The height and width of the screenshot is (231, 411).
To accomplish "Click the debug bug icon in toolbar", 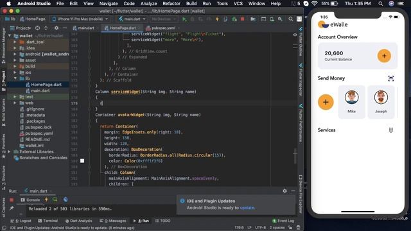I will [x=193, y=19].
